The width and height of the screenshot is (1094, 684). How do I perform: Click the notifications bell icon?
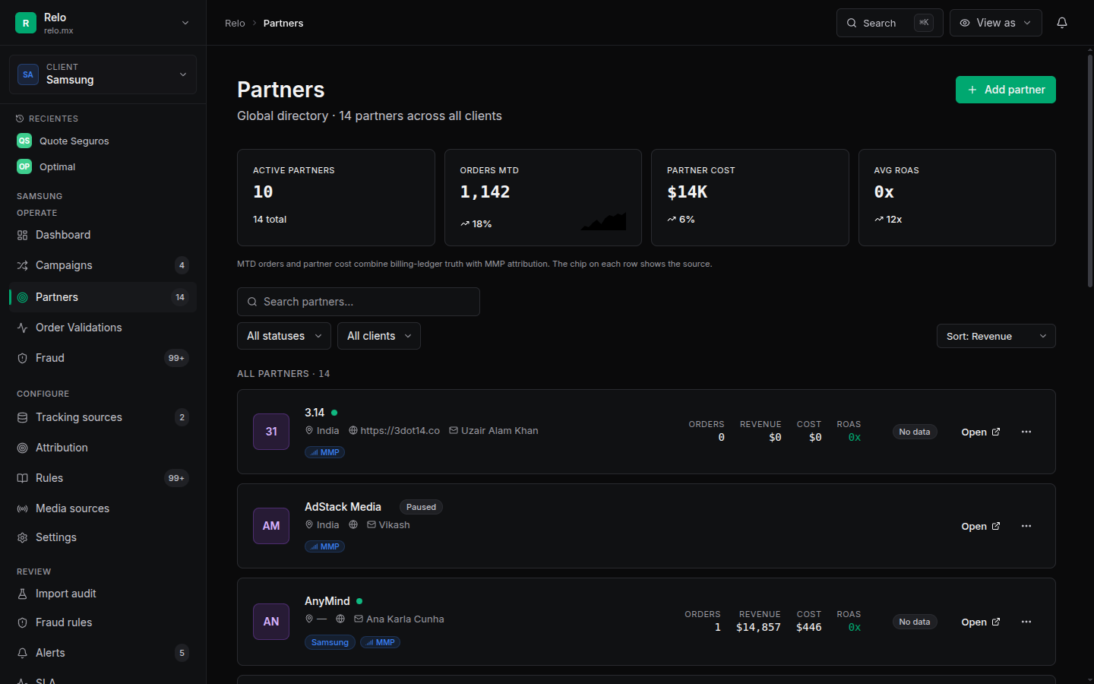point(1062,23)
